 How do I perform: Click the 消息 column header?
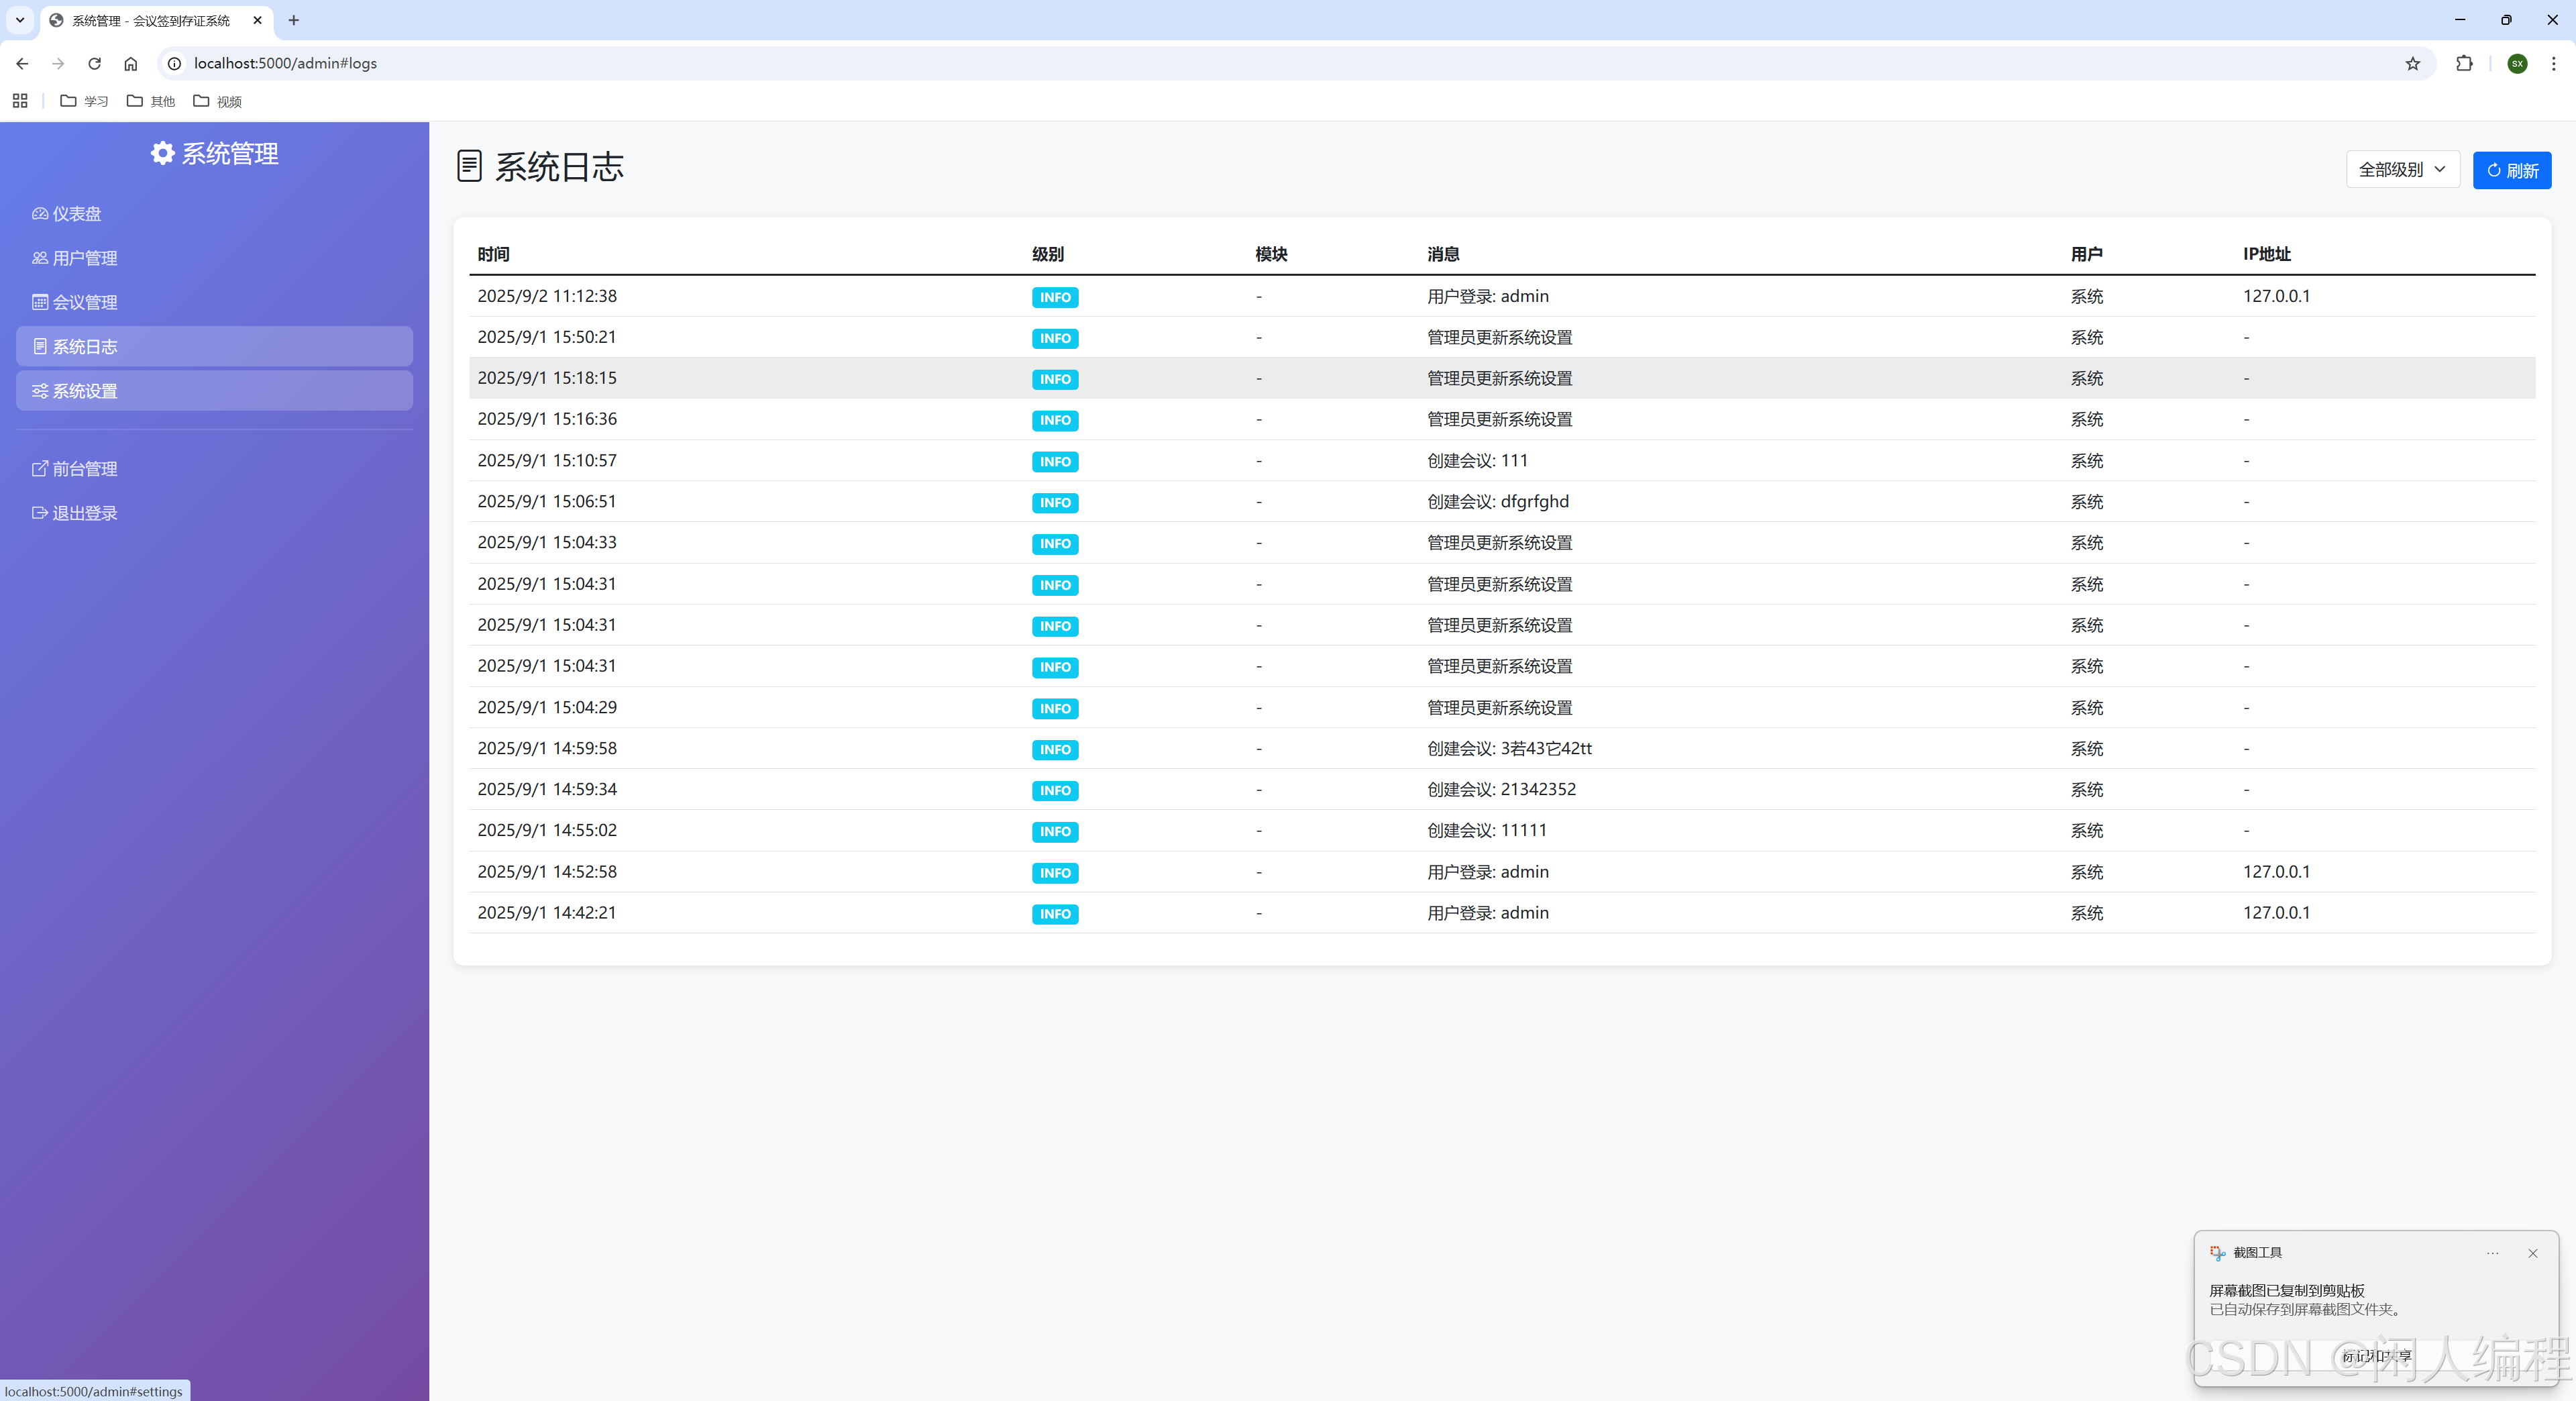coord(1443,254)
